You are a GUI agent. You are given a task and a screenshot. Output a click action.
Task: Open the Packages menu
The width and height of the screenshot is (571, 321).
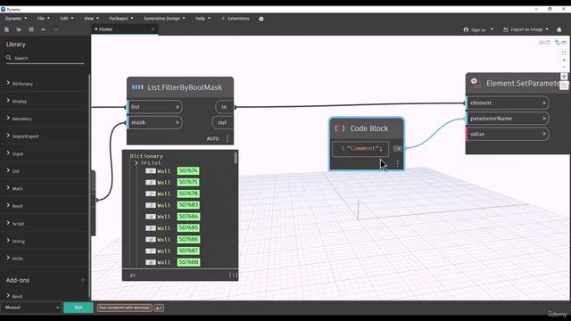click(121, 19)
